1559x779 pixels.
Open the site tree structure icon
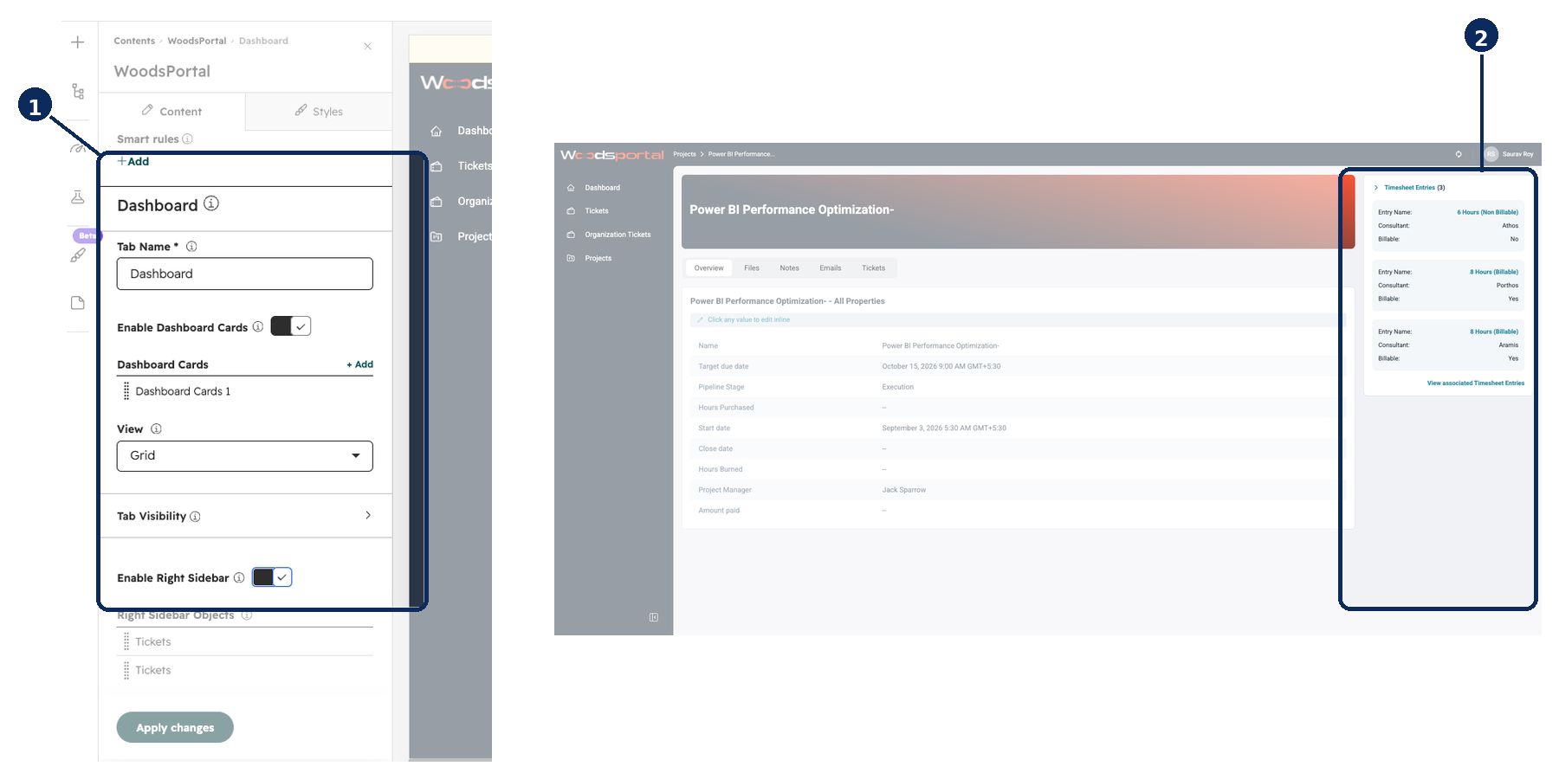coord(78,91)
